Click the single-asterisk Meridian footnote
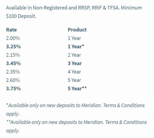This screenshot has width=154, height=138. (75, 106)
